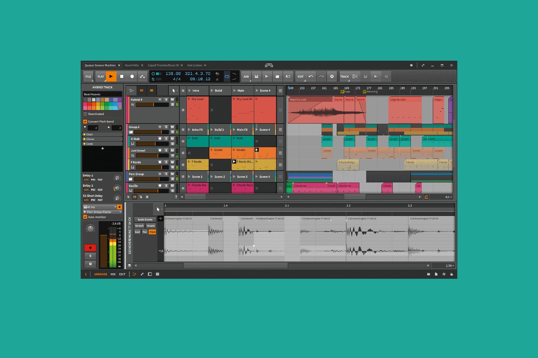Viewport: 538px width, 358px height.
Task: Click the Redo icon in toolbar
Action: [321, 77]
